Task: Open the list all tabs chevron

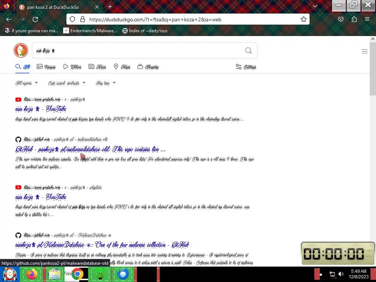Action: (315, 6)
